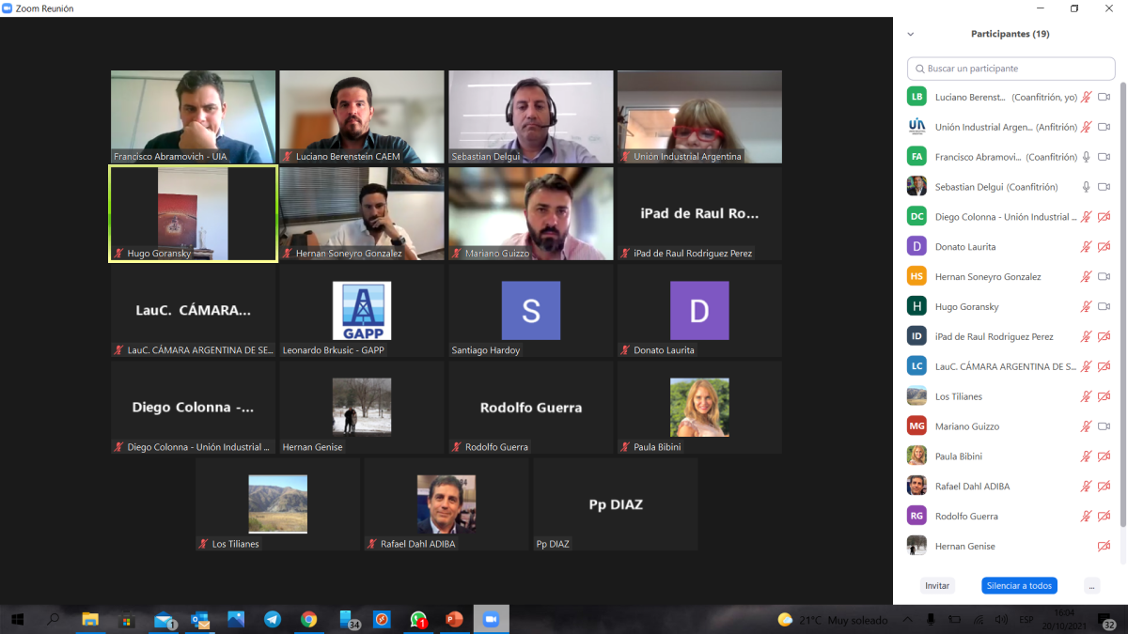Toggle Francisco Abramovich's microphone in participants list
The image size is (1128, 634).
tap(1086, 157)
